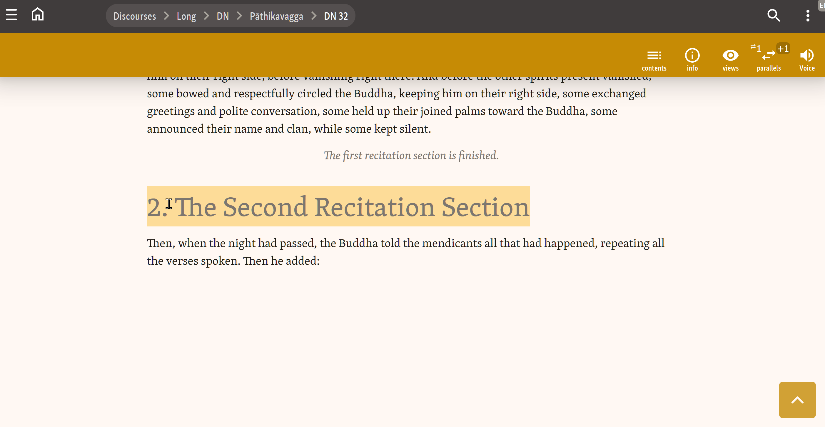Click chevron between Discourses and Long
The image size is (825, 427).
(166, 16)
